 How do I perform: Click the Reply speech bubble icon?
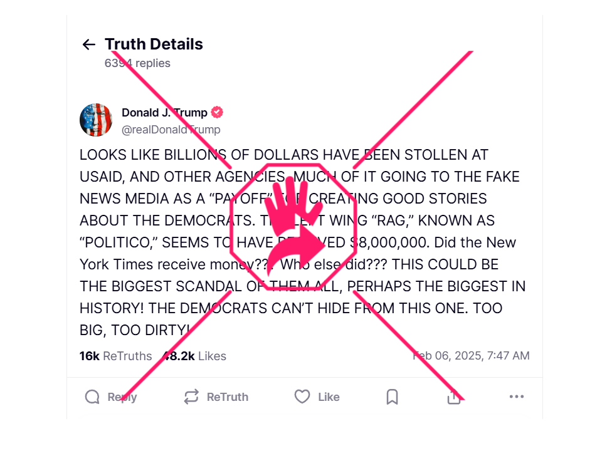92,397
